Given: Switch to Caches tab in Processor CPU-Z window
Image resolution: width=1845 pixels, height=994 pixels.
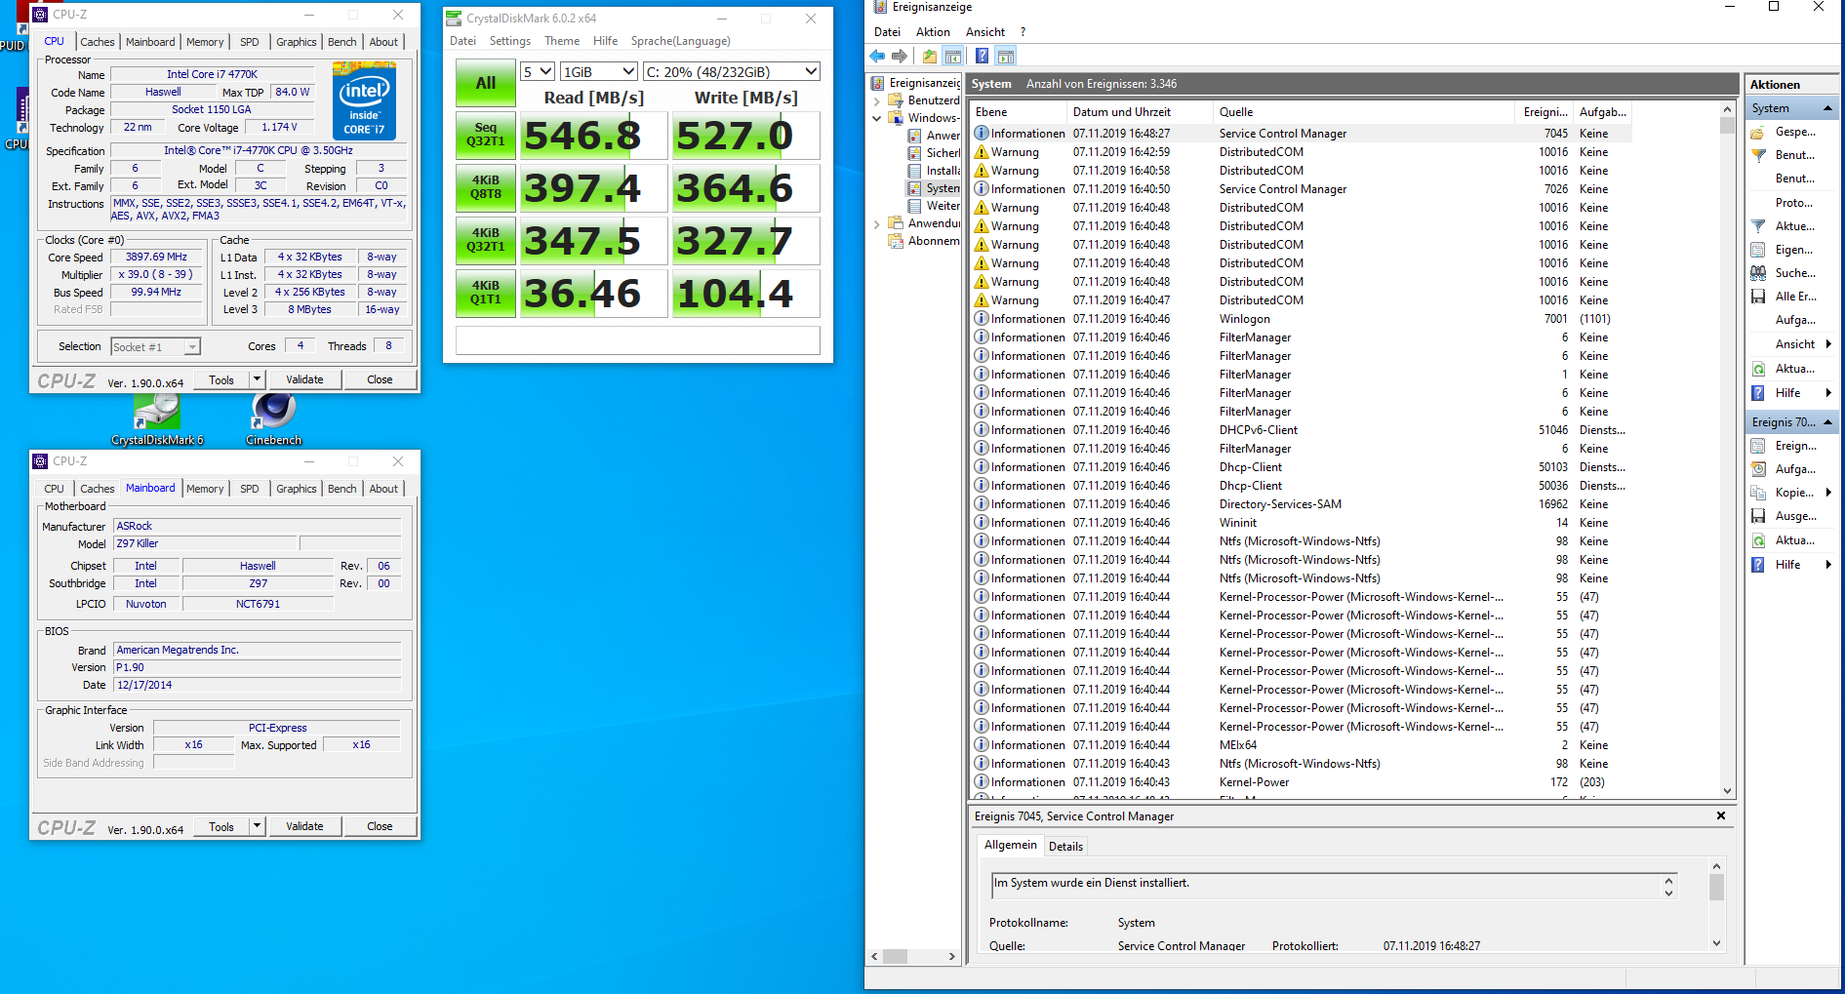Looking at the screenshot, I should [97, 42].
